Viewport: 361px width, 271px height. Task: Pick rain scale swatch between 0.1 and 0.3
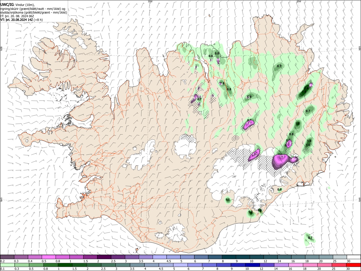point(7,265)
